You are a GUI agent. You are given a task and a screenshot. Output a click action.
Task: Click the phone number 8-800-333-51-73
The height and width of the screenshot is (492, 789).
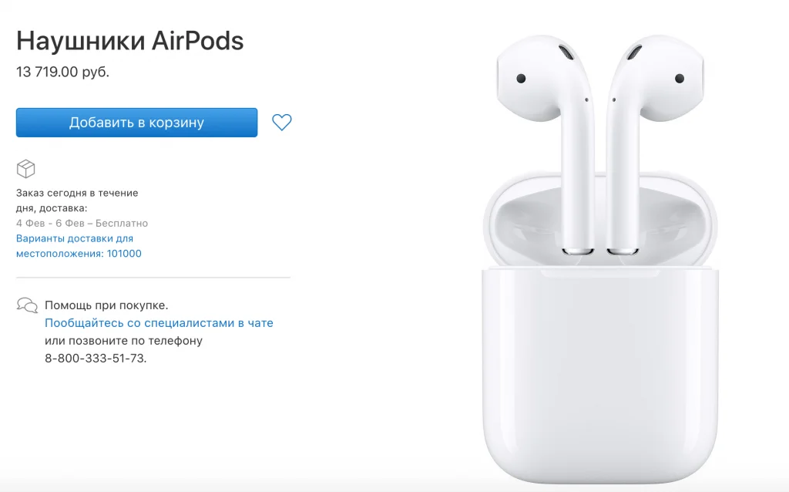click(x=96, y=358)
